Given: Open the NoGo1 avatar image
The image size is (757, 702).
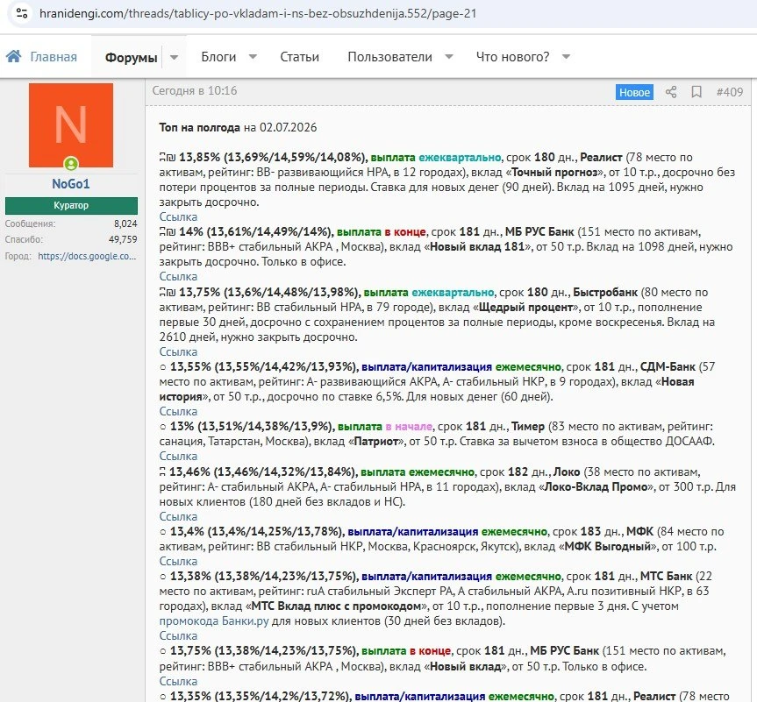Looking at the screenshot, I should pyautogui.click(x=71, y=125).
